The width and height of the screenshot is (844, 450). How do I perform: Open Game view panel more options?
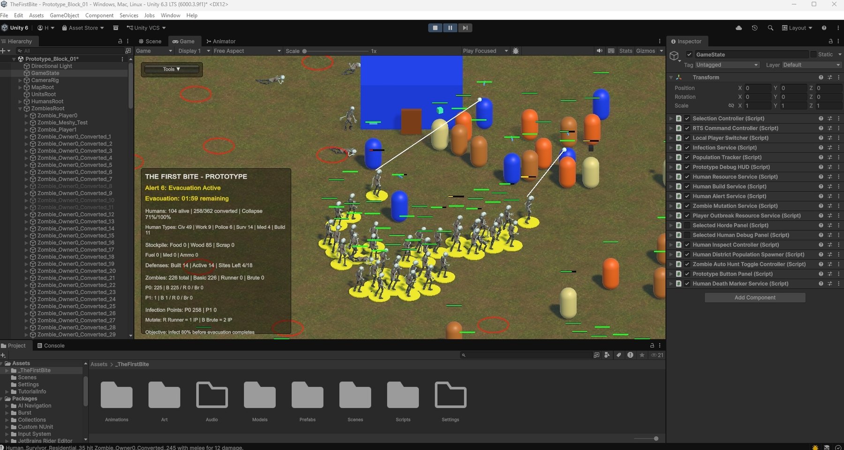point(660,41)
